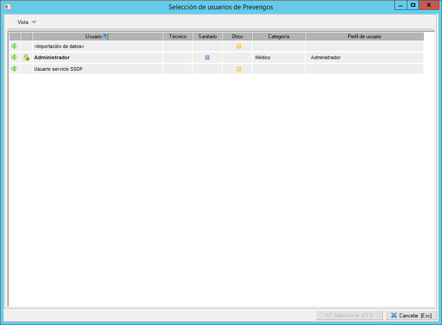Sort by the Técnico column header
Image resolution: width=442 pixels, height=325 pixels.
click(178, 36)
